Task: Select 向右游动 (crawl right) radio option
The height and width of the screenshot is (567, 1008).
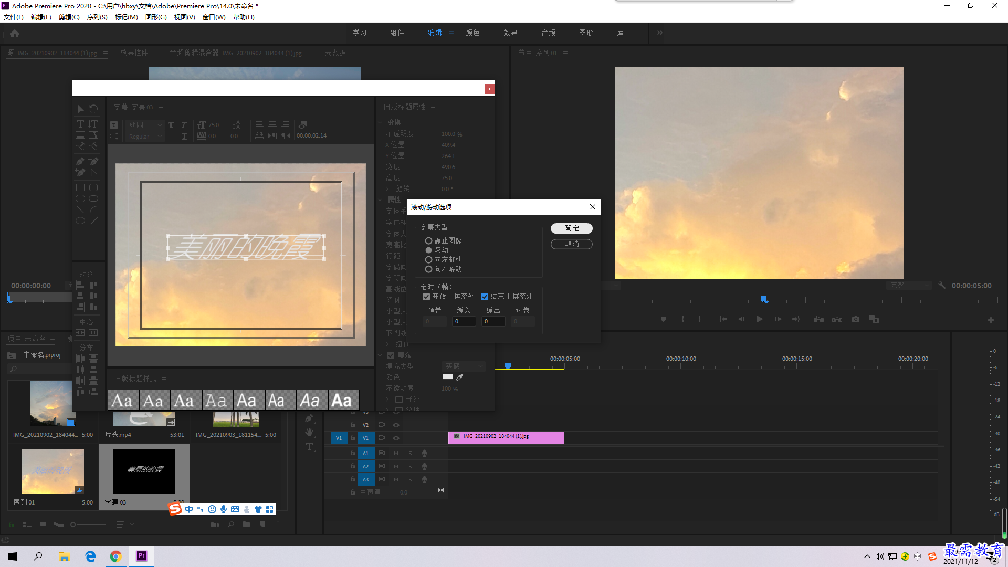Action: click(x=428, y=269)
